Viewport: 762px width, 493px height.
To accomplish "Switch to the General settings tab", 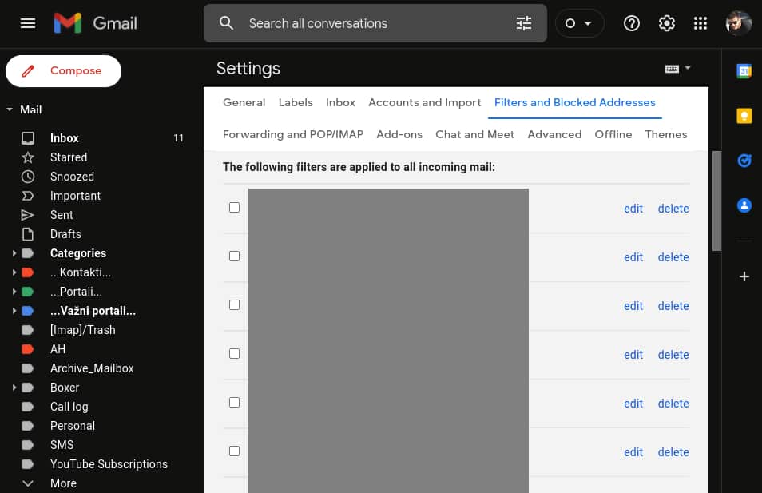I will pos(244,102).
